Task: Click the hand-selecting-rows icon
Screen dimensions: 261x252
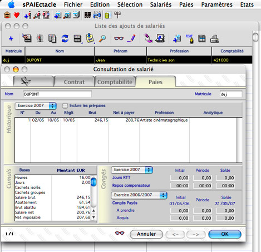Action: (x=27, y=38)
